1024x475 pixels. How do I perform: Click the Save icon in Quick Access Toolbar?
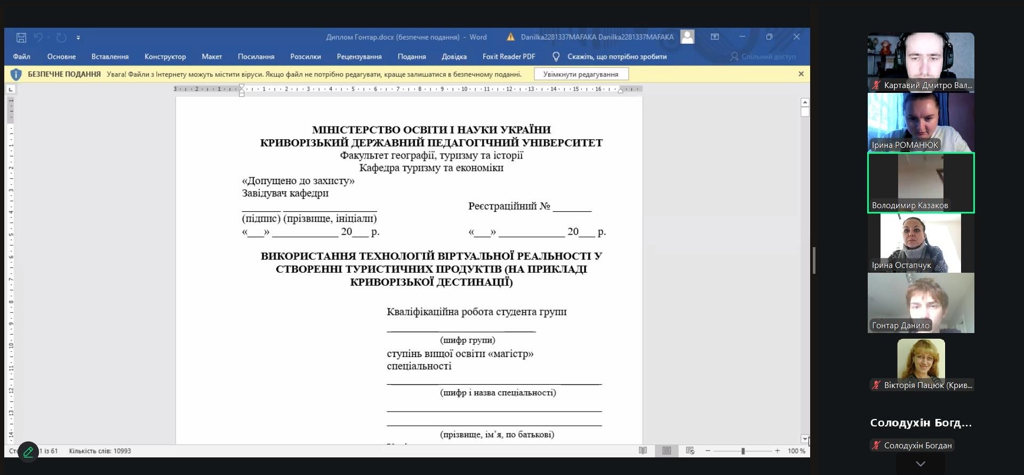point(21,37)
